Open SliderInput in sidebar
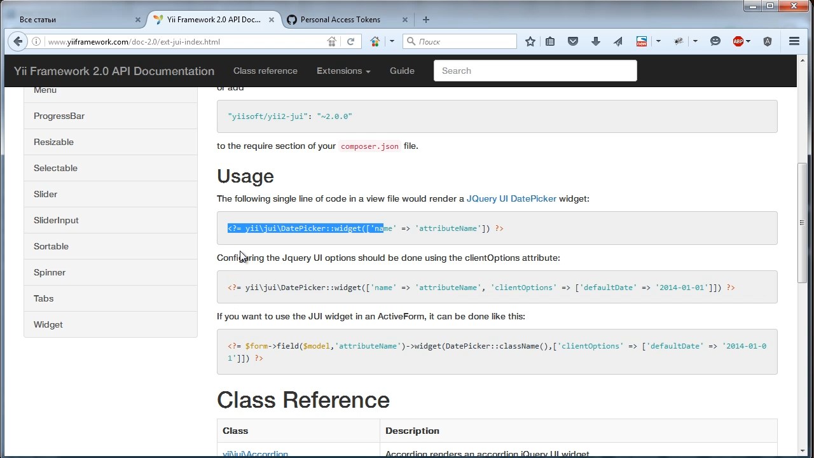Image resolution: width=814 pixels, height=458 pixels. tap(111, 220)
